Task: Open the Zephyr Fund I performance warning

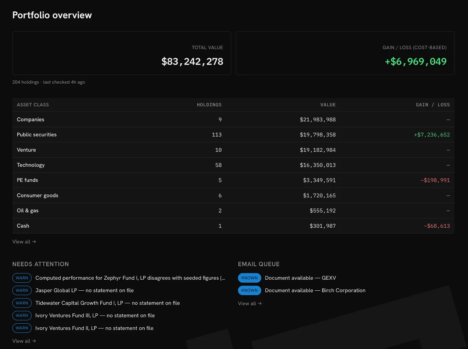Action: pyautogui.click(x=130, y=278)
